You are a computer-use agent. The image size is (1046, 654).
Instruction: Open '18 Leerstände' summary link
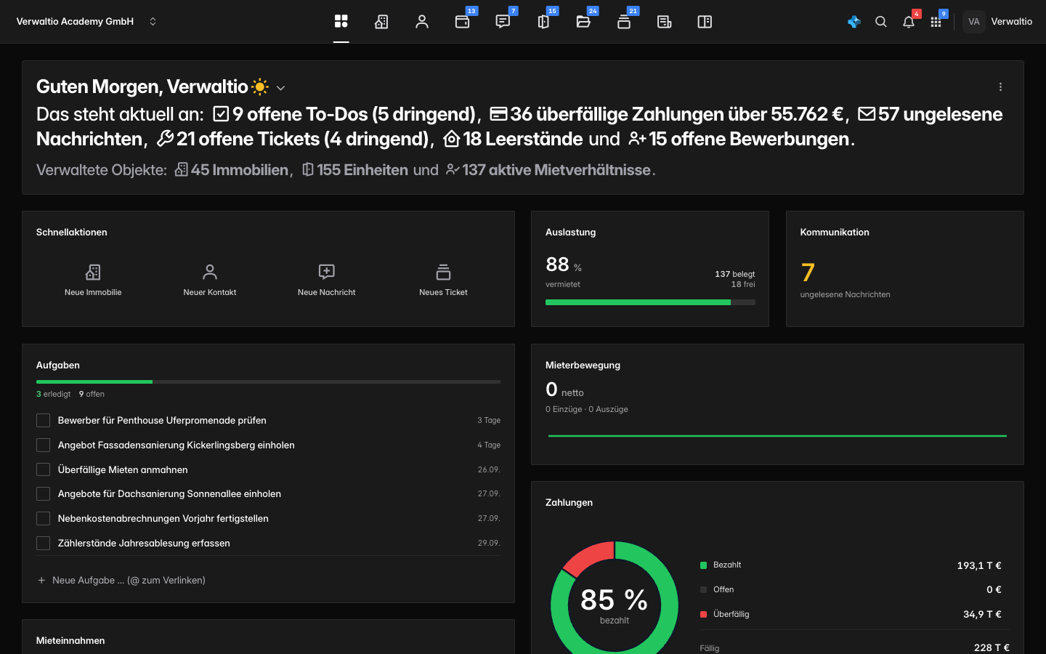[x=513, y=139]
